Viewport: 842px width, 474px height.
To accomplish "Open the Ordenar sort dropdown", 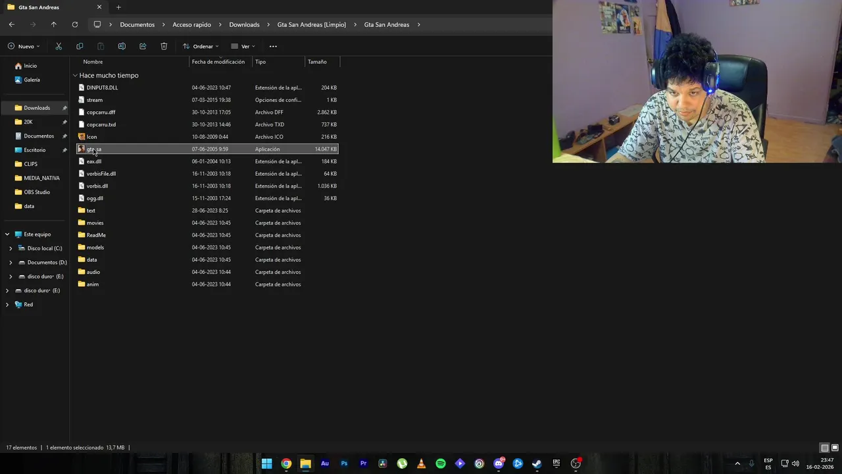I will tap(201, 46).
